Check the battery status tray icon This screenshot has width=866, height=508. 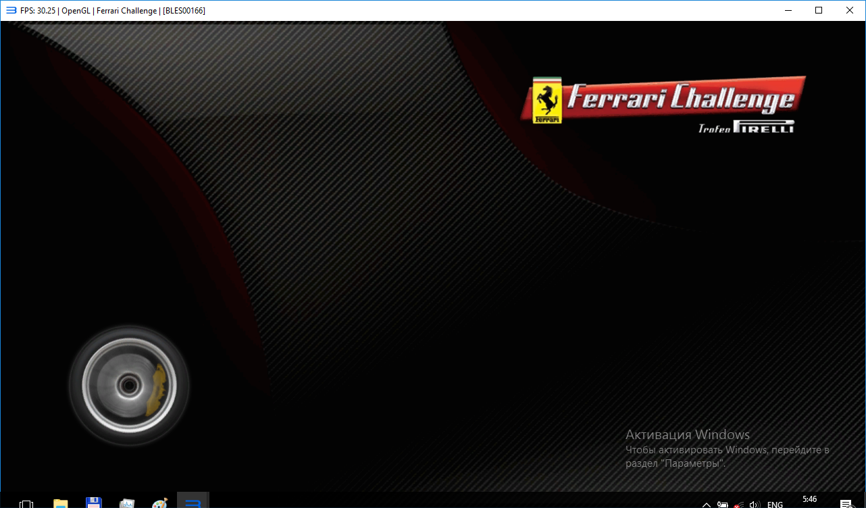(x=723, y=505)
